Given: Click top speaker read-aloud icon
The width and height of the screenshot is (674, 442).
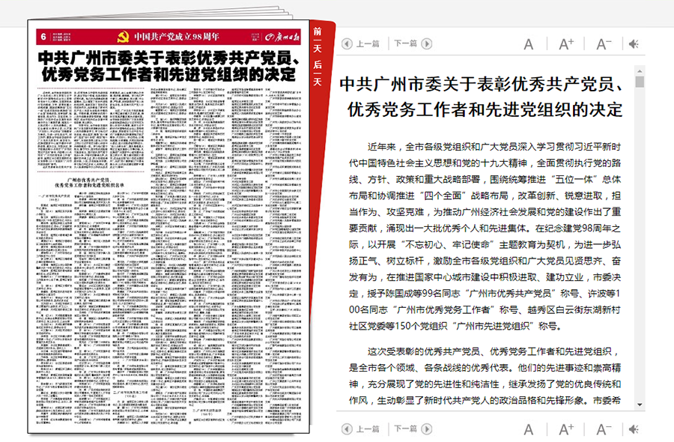Looking at the screenshot, I should (x=634, y=44).
